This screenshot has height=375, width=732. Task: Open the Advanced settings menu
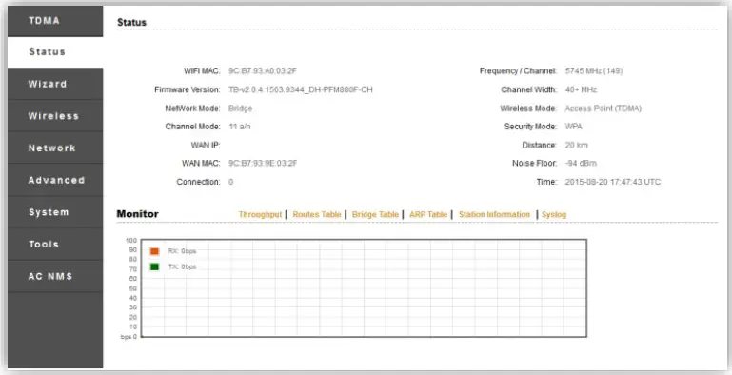(55, 180)
